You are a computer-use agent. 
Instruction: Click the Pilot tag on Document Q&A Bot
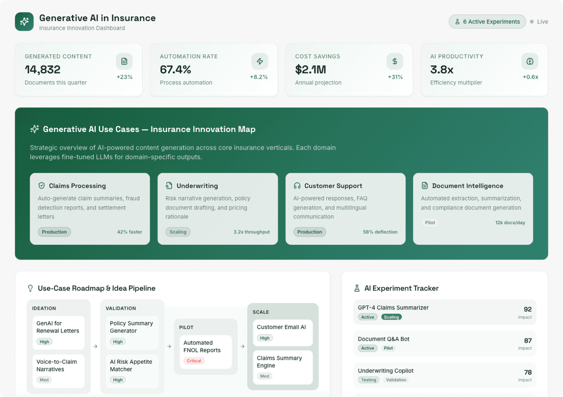click(x=388, y=348)
